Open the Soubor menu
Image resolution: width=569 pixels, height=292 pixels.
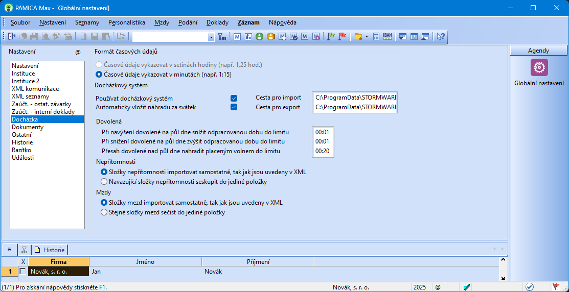(20, 22)
